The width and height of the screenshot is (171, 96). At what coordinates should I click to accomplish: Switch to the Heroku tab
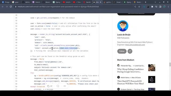[x=36, y=2]
